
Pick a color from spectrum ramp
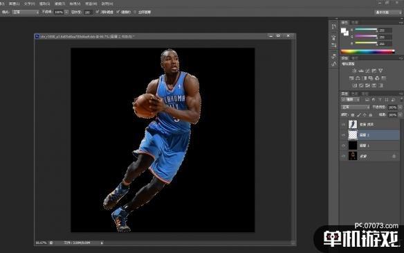pos(367,51)
